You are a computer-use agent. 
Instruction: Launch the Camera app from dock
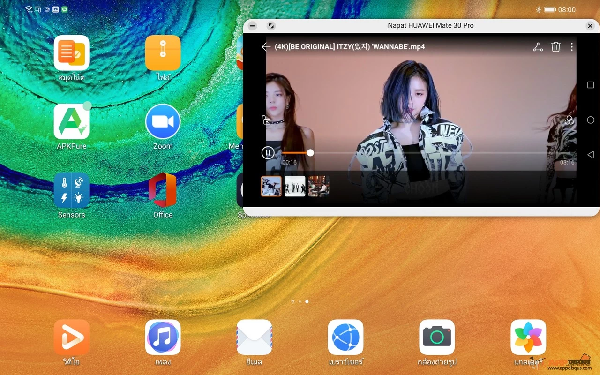coord(437,337)
